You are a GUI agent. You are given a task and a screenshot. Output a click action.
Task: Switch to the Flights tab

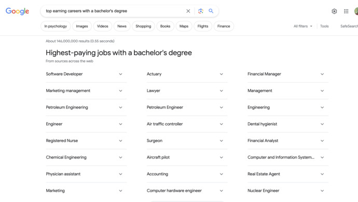tap(203, 26)
